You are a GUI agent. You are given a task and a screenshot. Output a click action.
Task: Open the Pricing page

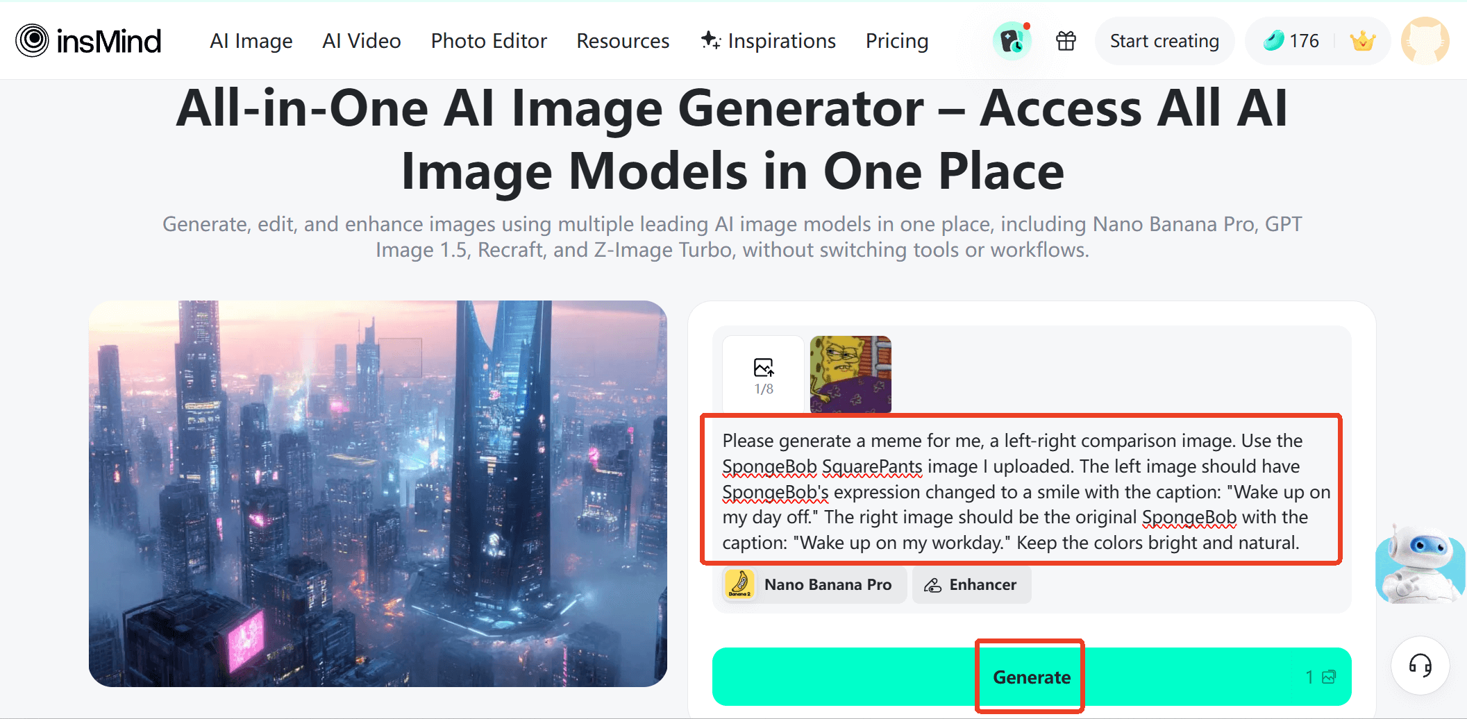pyautogui.click(x=897, y=41)
